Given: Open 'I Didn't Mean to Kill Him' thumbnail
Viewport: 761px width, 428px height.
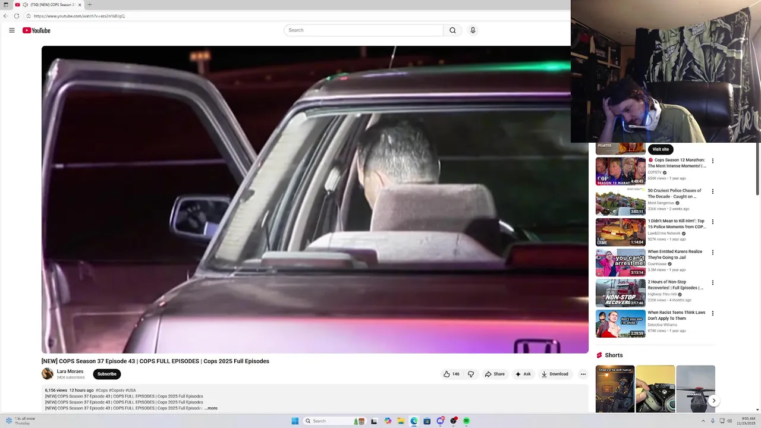Looking at the screenshot, I should point(621,232).
